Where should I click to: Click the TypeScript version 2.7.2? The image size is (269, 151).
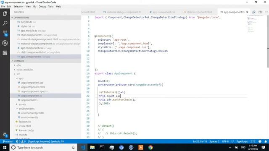pos(253,141)
